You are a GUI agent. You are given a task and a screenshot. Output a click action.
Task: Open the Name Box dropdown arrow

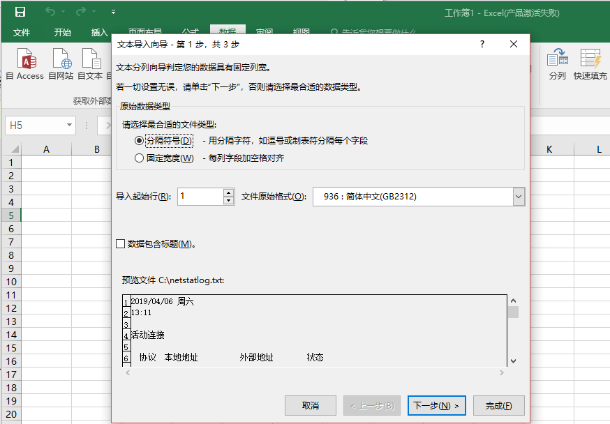(x=69, y=125)
